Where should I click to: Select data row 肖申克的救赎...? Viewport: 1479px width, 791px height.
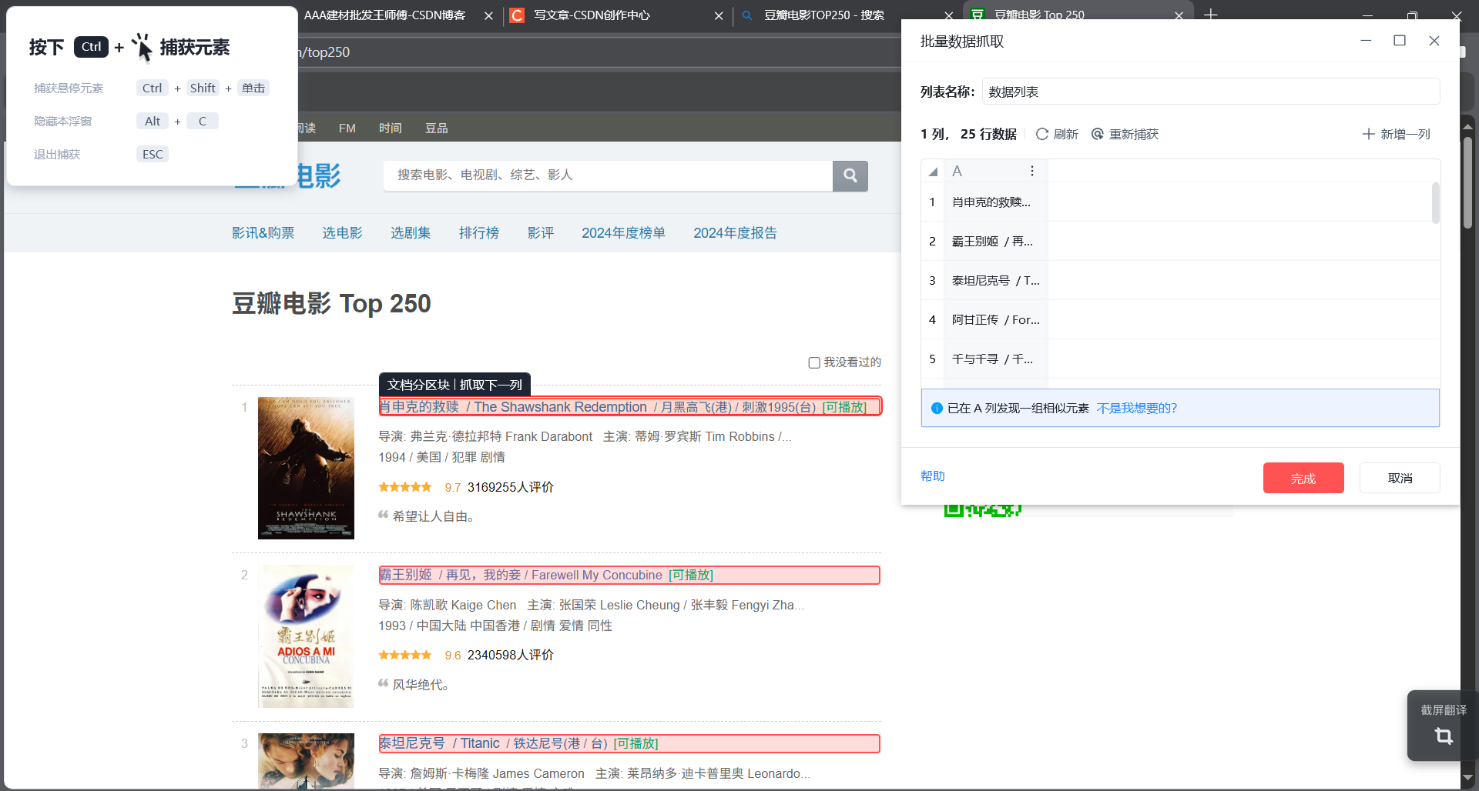pyautogui.click(x=1180, y=202)
